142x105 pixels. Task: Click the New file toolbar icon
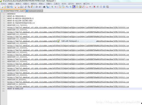pos(2,7)
